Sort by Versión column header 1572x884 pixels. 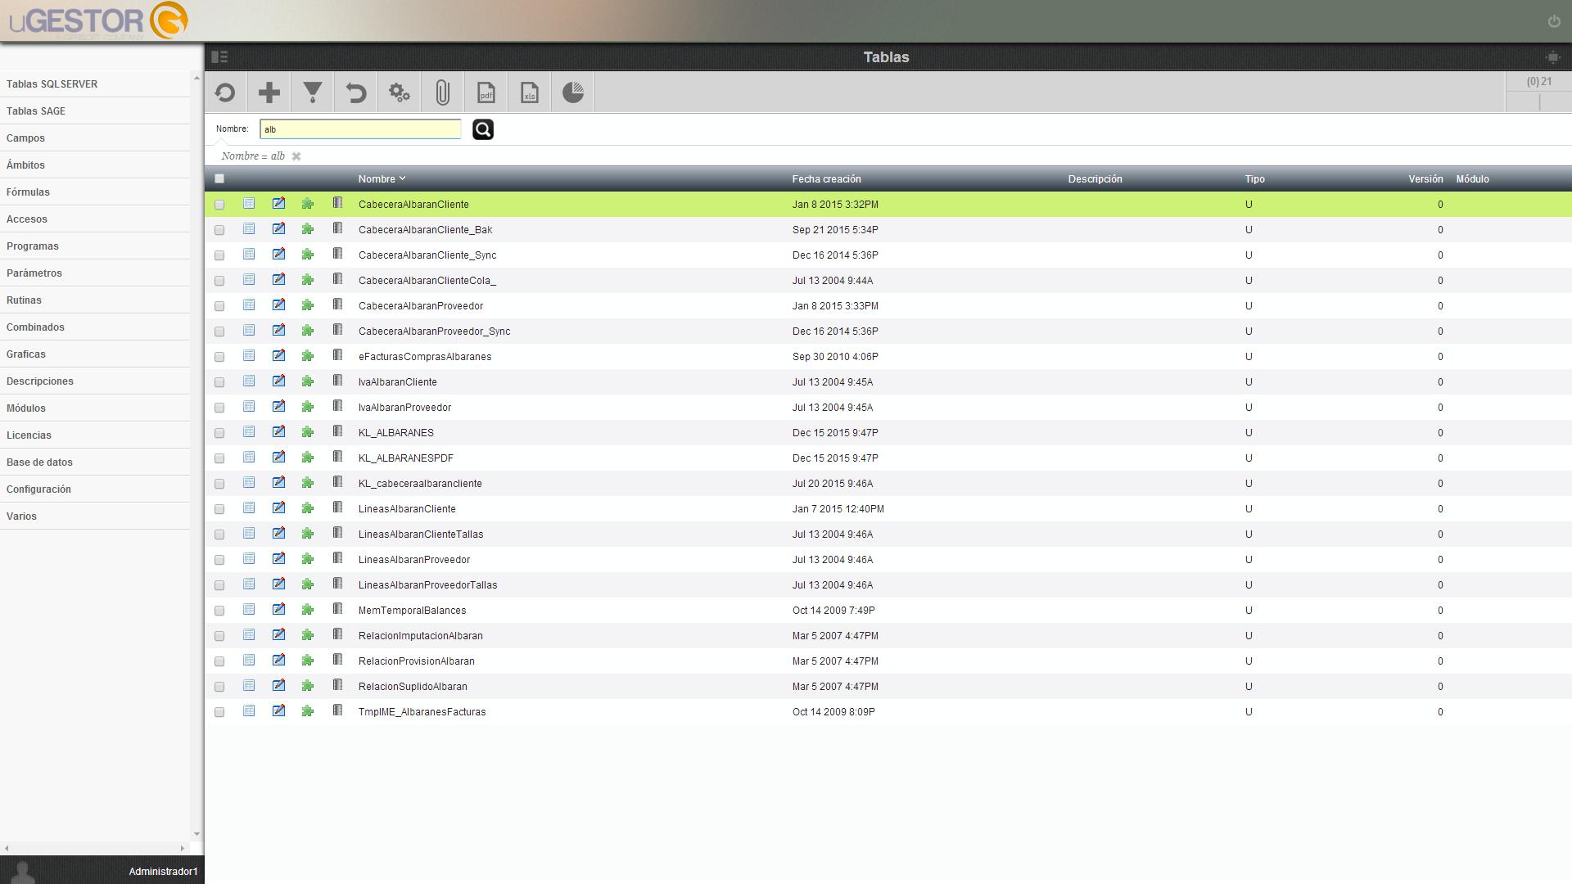pyautogui.click(x=1425, y=178)
